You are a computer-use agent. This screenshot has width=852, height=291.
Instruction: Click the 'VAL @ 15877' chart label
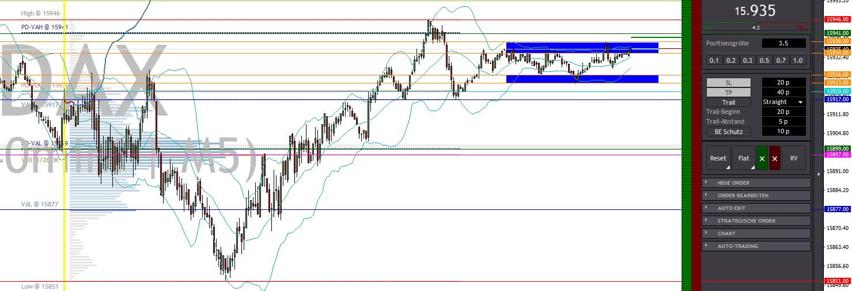pos(39,204)
